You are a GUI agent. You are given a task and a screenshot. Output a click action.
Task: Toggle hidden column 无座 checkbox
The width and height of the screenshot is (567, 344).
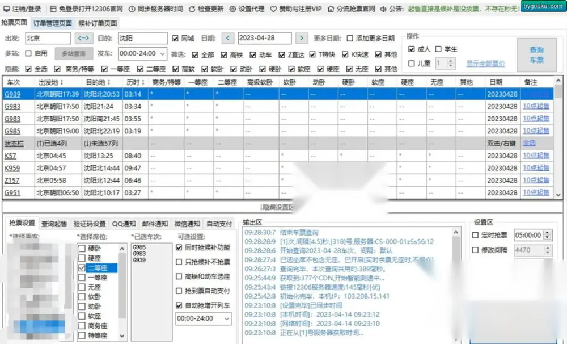pos(349,69)
